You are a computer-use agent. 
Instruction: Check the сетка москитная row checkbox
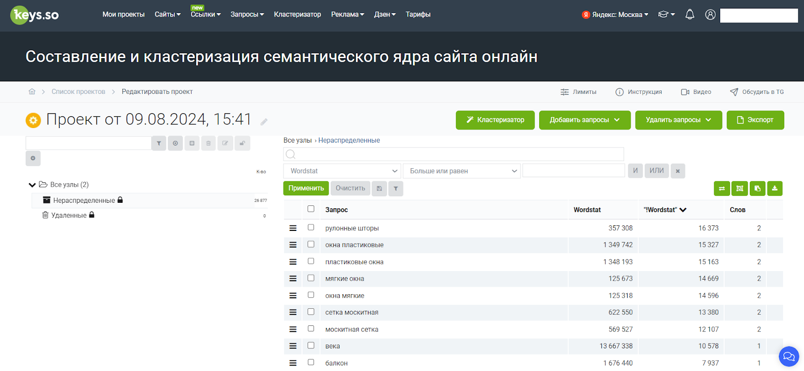click(x=311, y=311)
